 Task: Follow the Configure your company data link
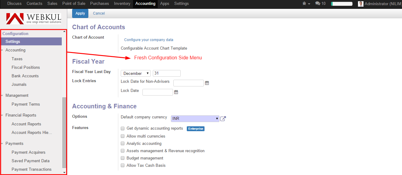(x=149, y=40)
